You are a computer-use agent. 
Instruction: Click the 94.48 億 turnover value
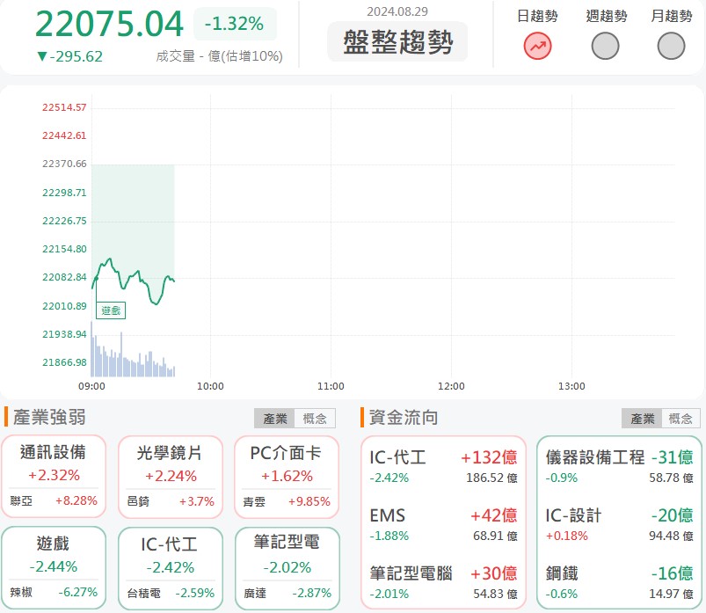(x=671, y=536)
